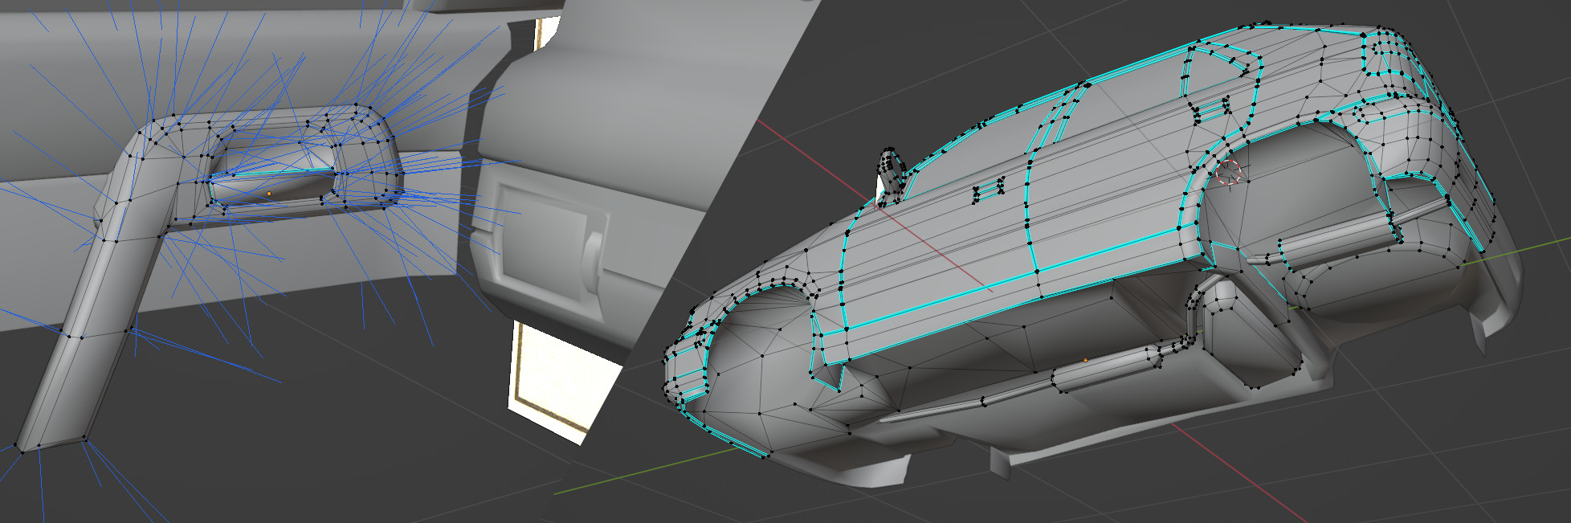The height and width of the screenshot is (523, 1571).
Task: Click the orange origin dot inside the door handle
Action: tap(268, 194)
